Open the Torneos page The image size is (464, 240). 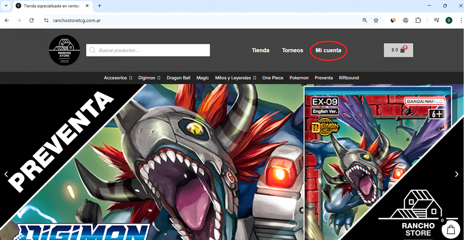pos(292,50)
